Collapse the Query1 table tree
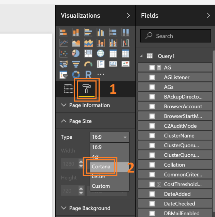This screenshot has height=217, width=215. click(x=141, y=56)
